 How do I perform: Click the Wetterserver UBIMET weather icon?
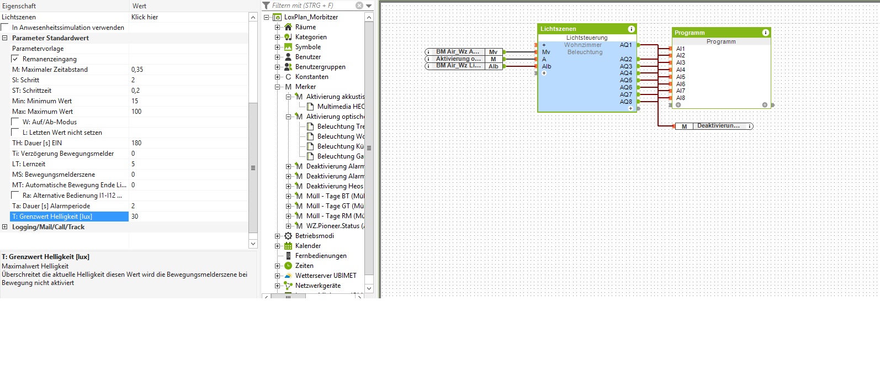pyautogui.click(x=288, y=276)
